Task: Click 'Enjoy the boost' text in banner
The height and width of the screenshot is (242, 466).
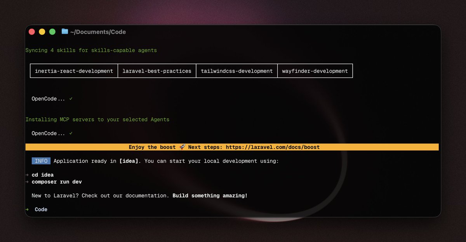Action: (152, 147)
